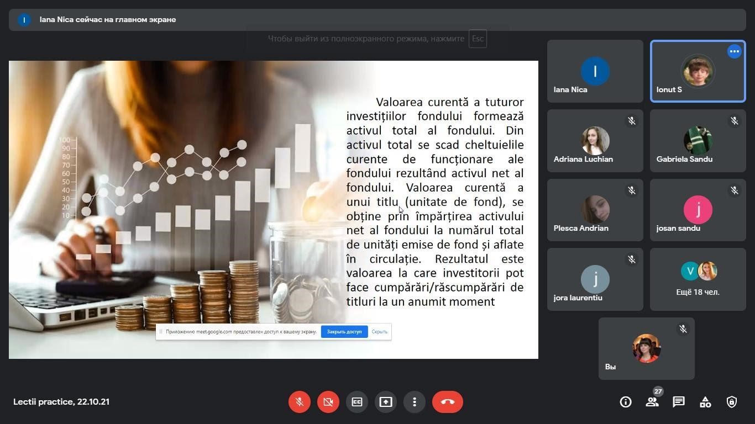Expand the tile with 18 more people
Image resolution: width=755 pixels, height=424 pixels.
click(698, 279)
